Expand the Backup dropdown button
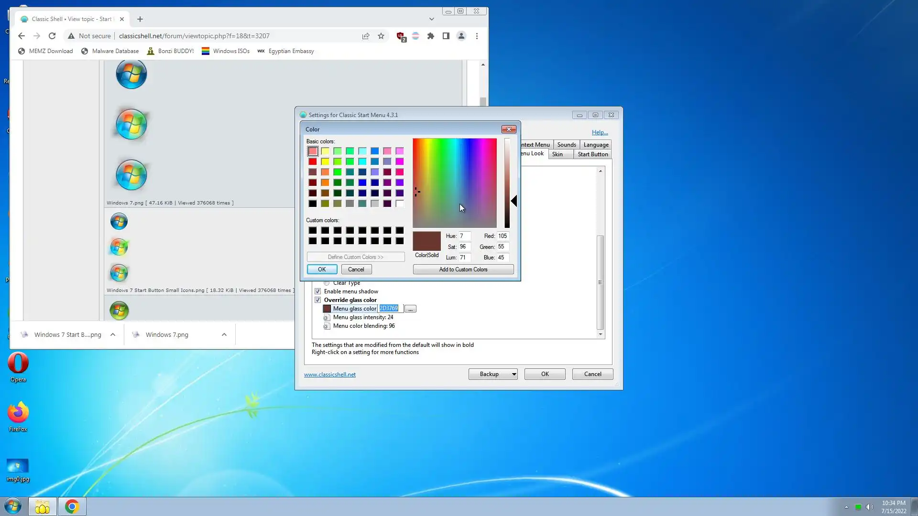Screen dimensions: 918x516 (514, 374)
